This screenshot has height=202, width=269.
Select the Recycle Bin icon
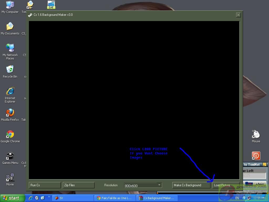[x=10, y=70]
